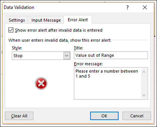
Task: Click the red Stop style icon
Action: click(x=41, y=84)
